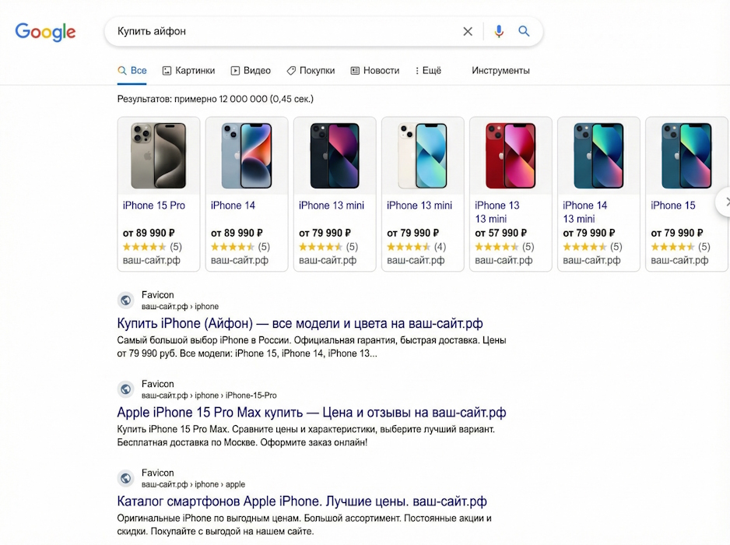Open "Apple iPhone 15 Pro Max купить" link

[x=311, y=413]
